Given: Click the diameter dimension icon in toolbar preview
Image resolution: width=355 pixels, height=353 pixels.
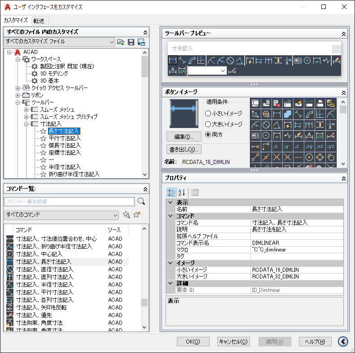Looking at the screenshot, I should (230, 61).
